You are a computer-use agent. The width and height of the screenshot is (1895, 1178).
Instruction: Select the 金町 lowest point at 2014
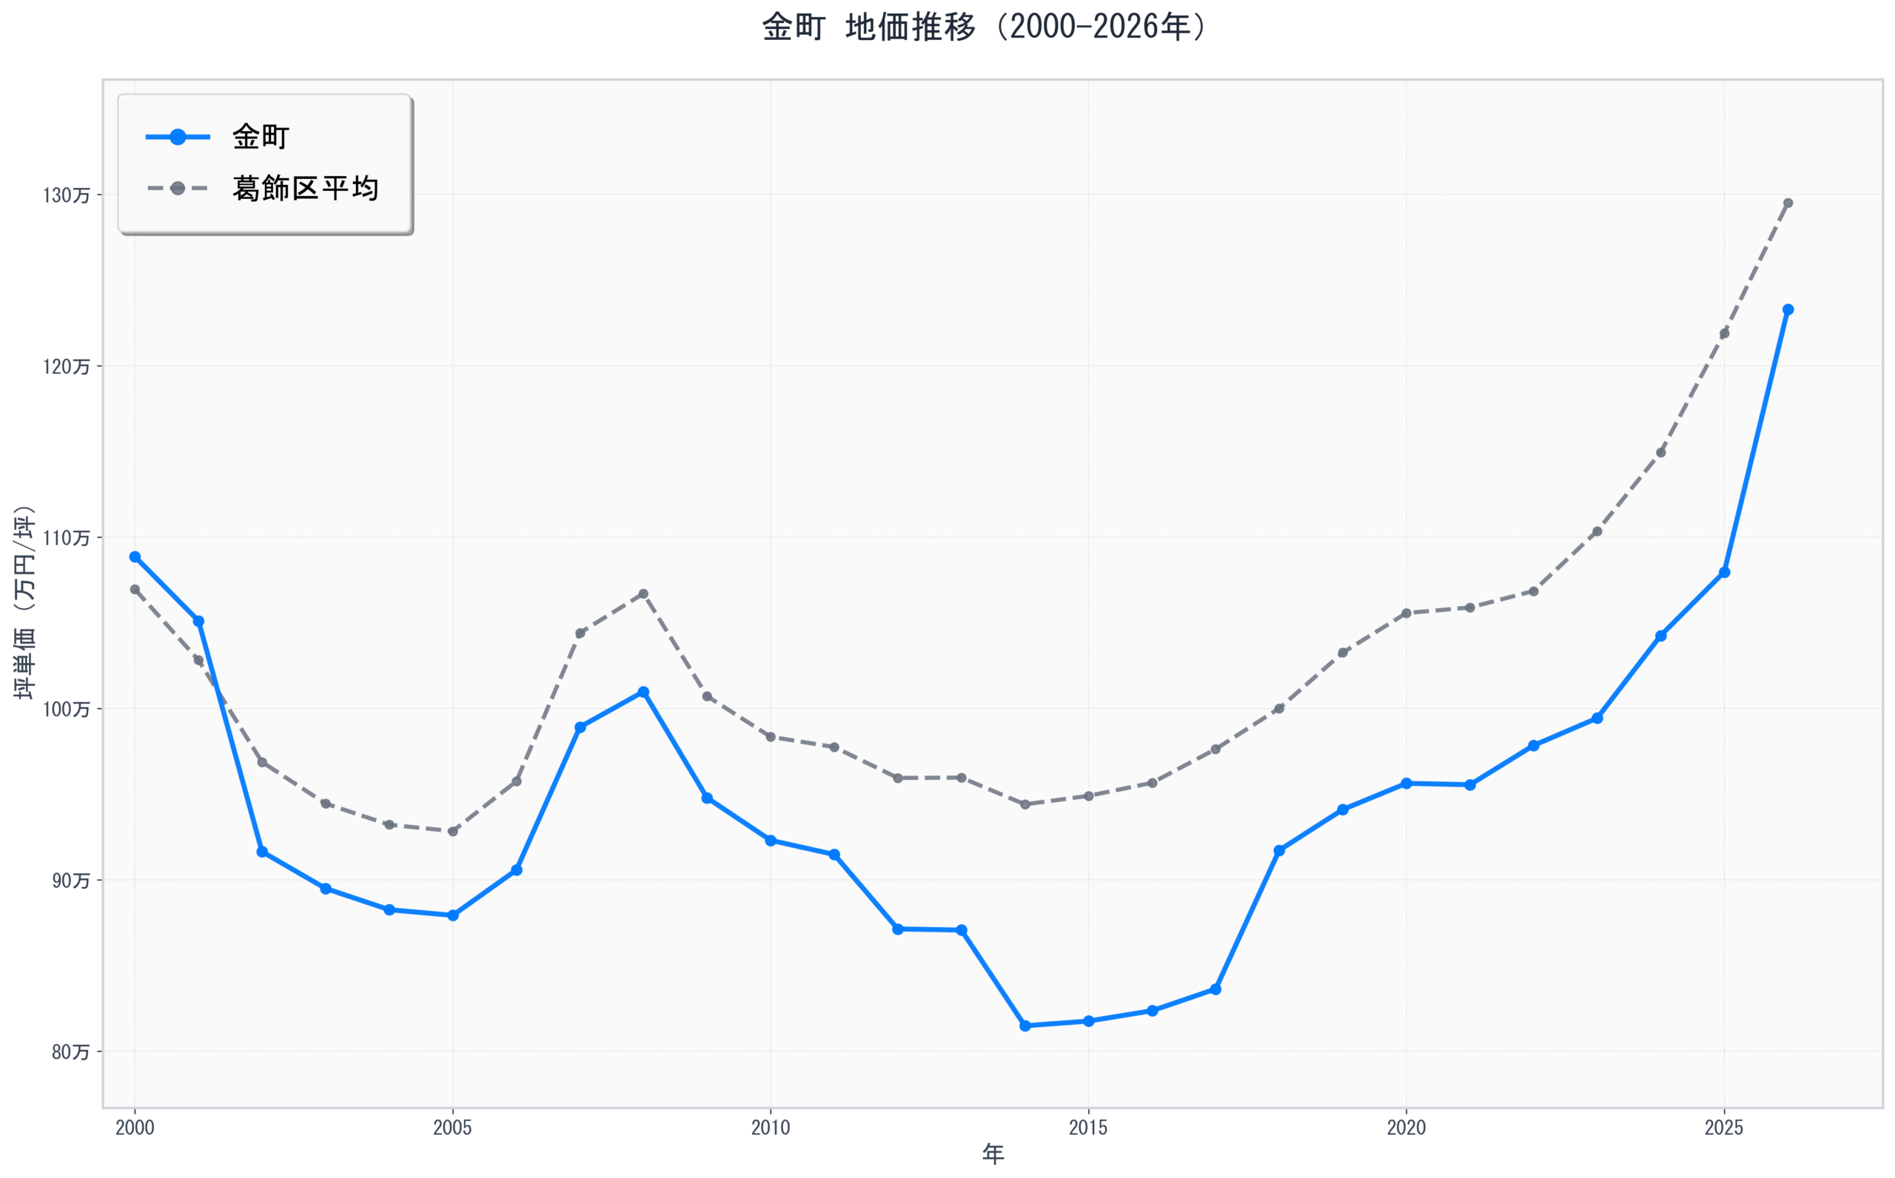[1024, 1026]
